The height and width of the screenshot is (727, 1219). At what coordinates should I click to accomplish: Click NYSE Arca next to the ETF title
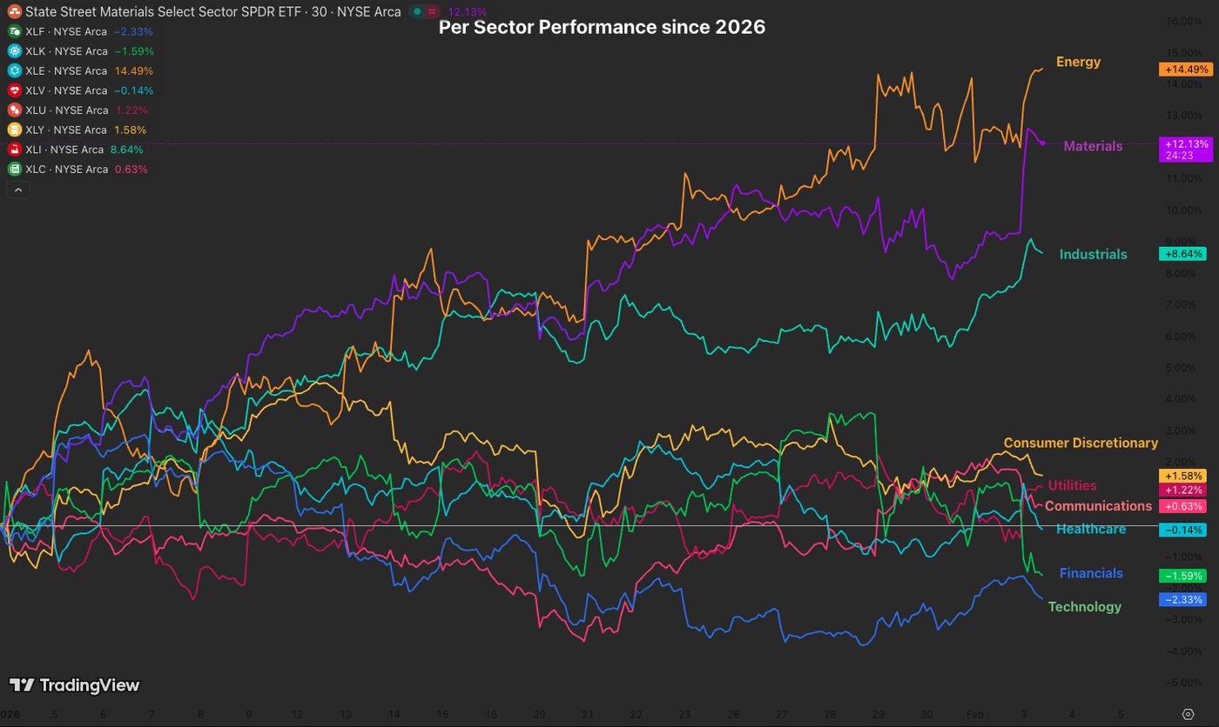point(368,11)
